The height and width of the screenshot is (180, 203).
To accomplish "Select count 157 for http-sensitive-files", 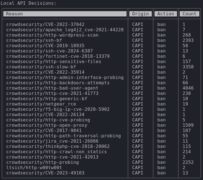I will tap(187, 62).
